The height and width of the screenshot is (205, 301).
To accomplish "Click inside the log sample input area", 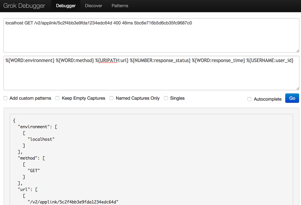I will [150, 35].
